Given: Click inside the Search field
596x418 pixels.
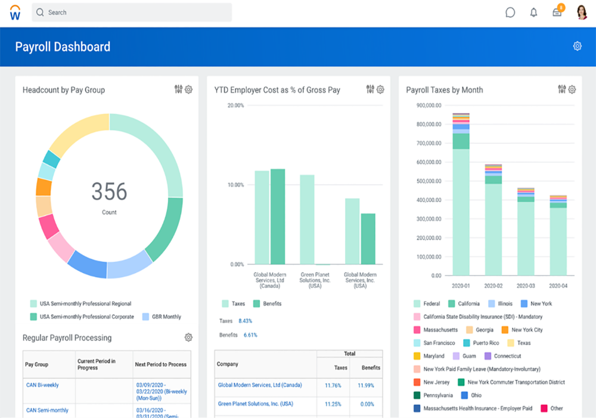Looking at the screenshot, I should coord(132,13).
